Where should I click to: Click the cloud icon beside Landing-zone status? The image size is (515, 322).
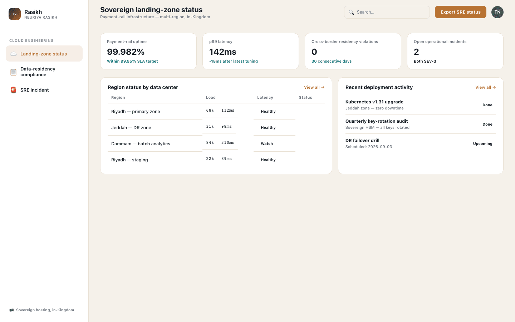[x=14, y=54]
